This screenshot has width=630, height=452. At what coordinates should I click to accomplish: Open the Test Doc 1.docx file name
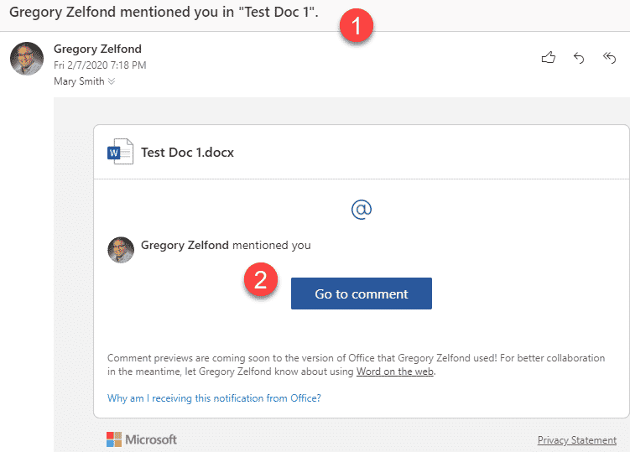187,153
